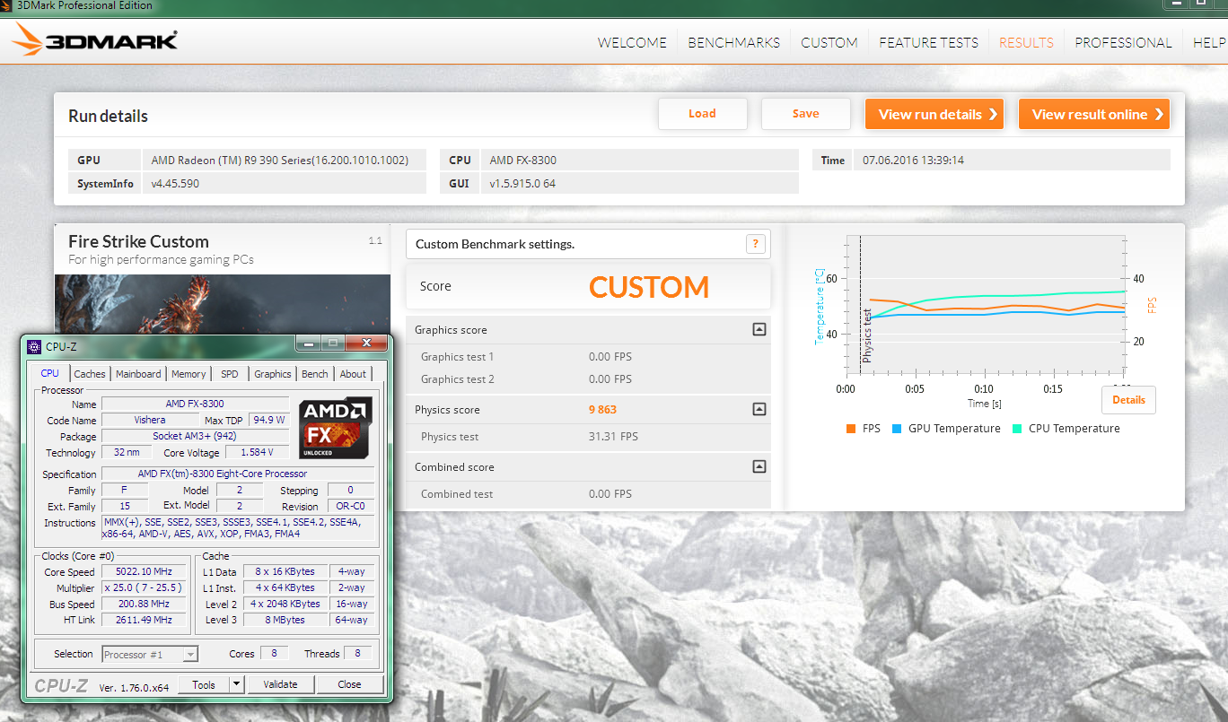Screen dimensions: 1228x722
Task: Click the Fire Strike Custom heading
Action: click(x=138, y=241)
